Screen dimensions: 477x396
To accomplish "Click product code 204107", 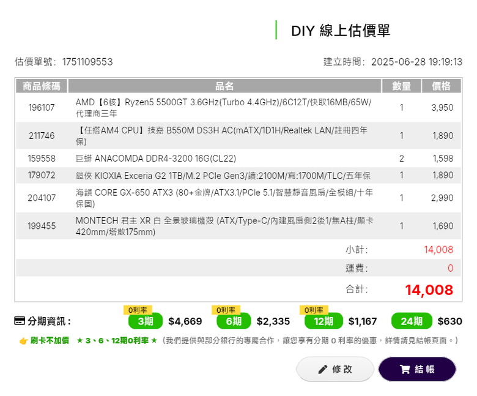I will pos(42,198).
